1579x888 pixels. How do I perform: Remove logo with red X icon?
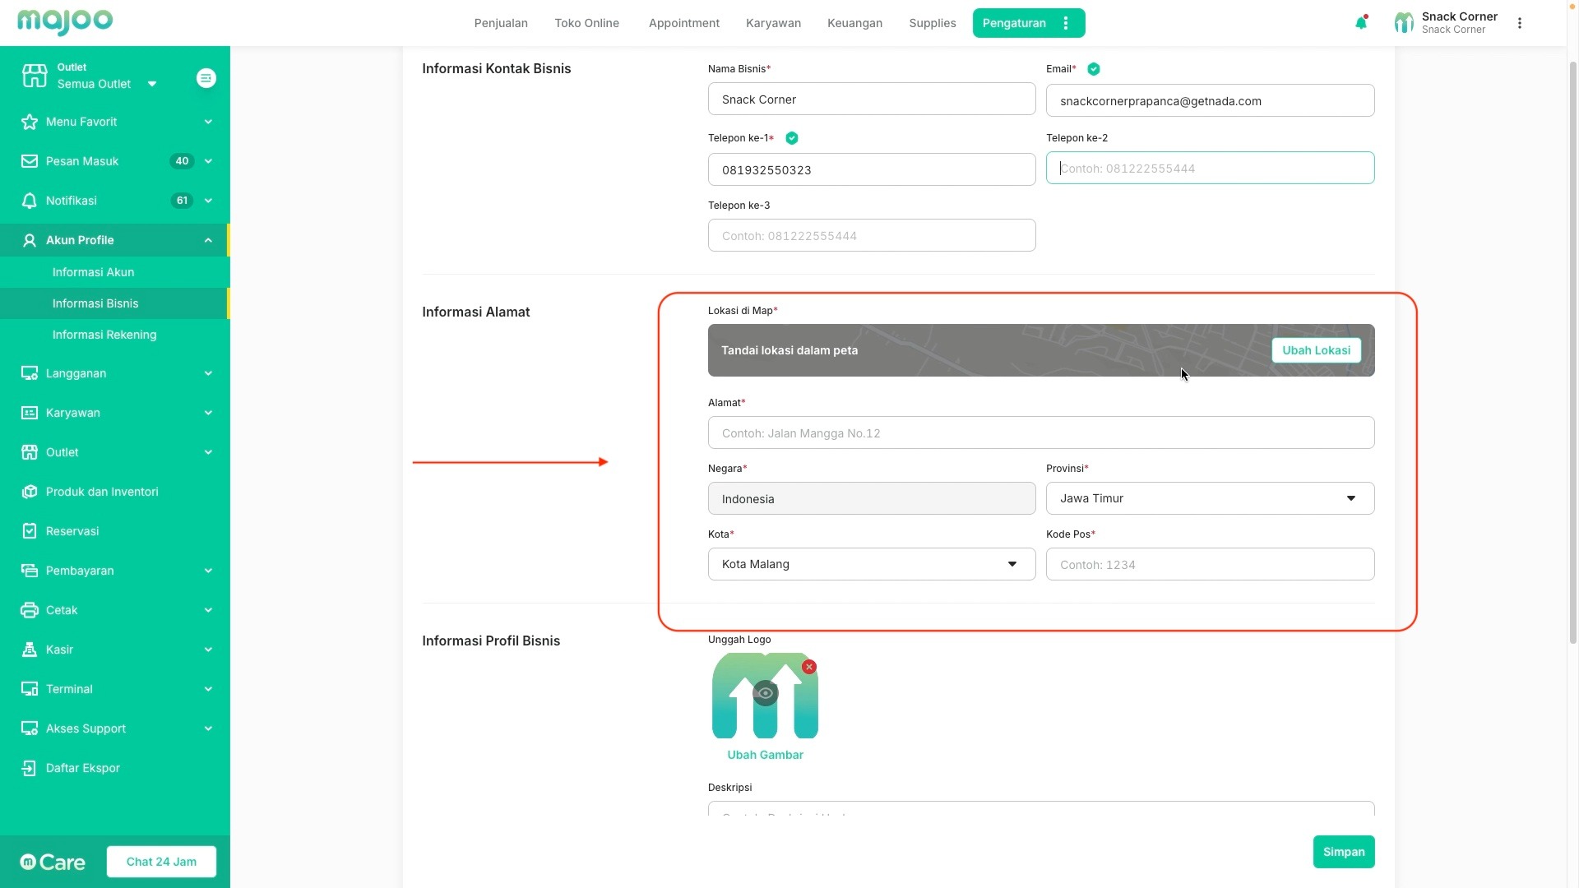pos(809,667)
